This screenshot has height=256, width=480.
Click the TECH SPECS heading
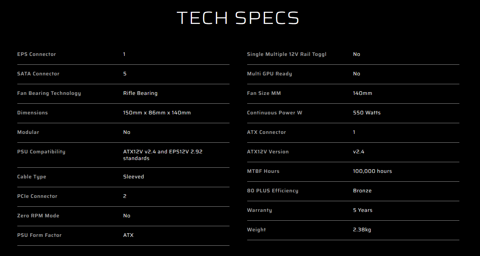tap(238, 18)
